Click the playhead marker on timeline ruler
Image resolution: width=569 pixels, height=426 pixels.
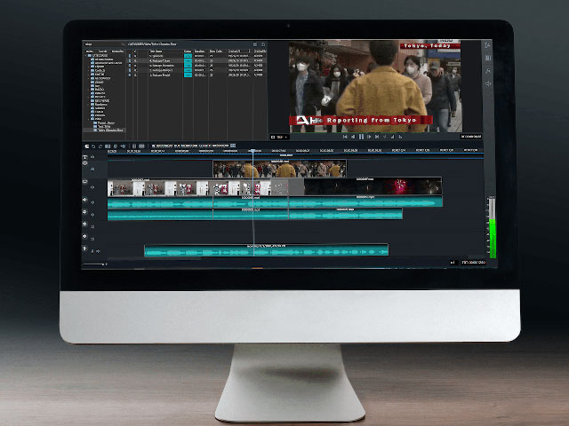point(252,151)
